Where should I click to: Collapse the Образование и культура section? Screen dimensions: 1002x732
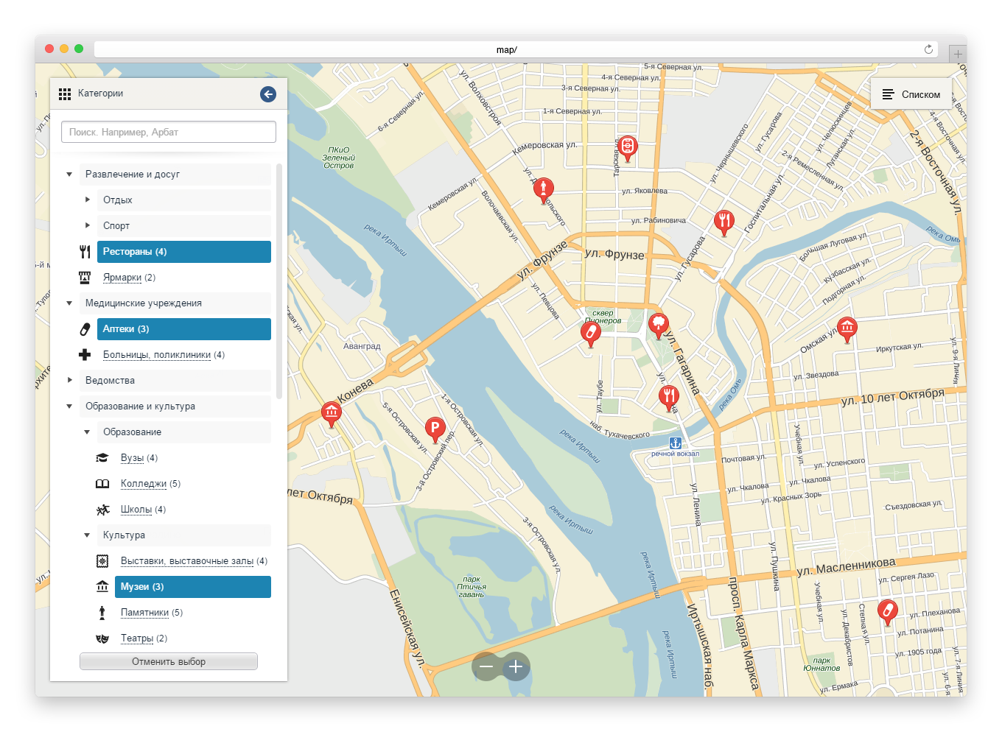click(x=69, y=407)
